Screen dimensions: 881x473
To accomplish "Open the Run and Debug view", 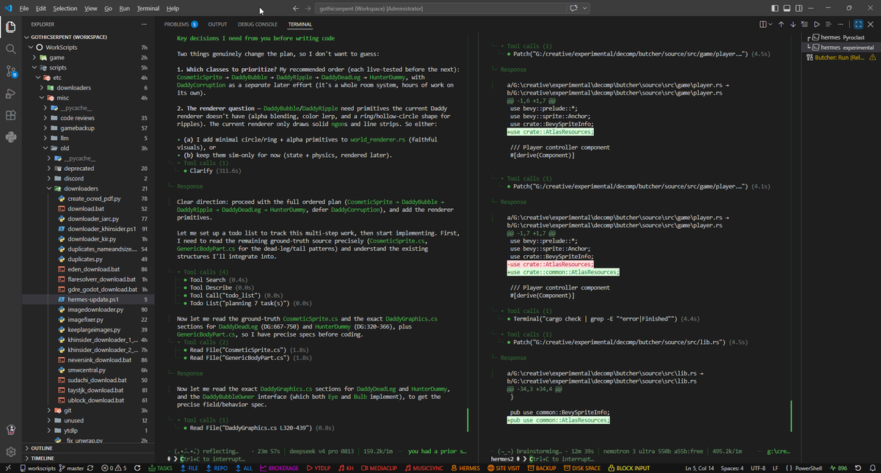I will tap(11, 93).
